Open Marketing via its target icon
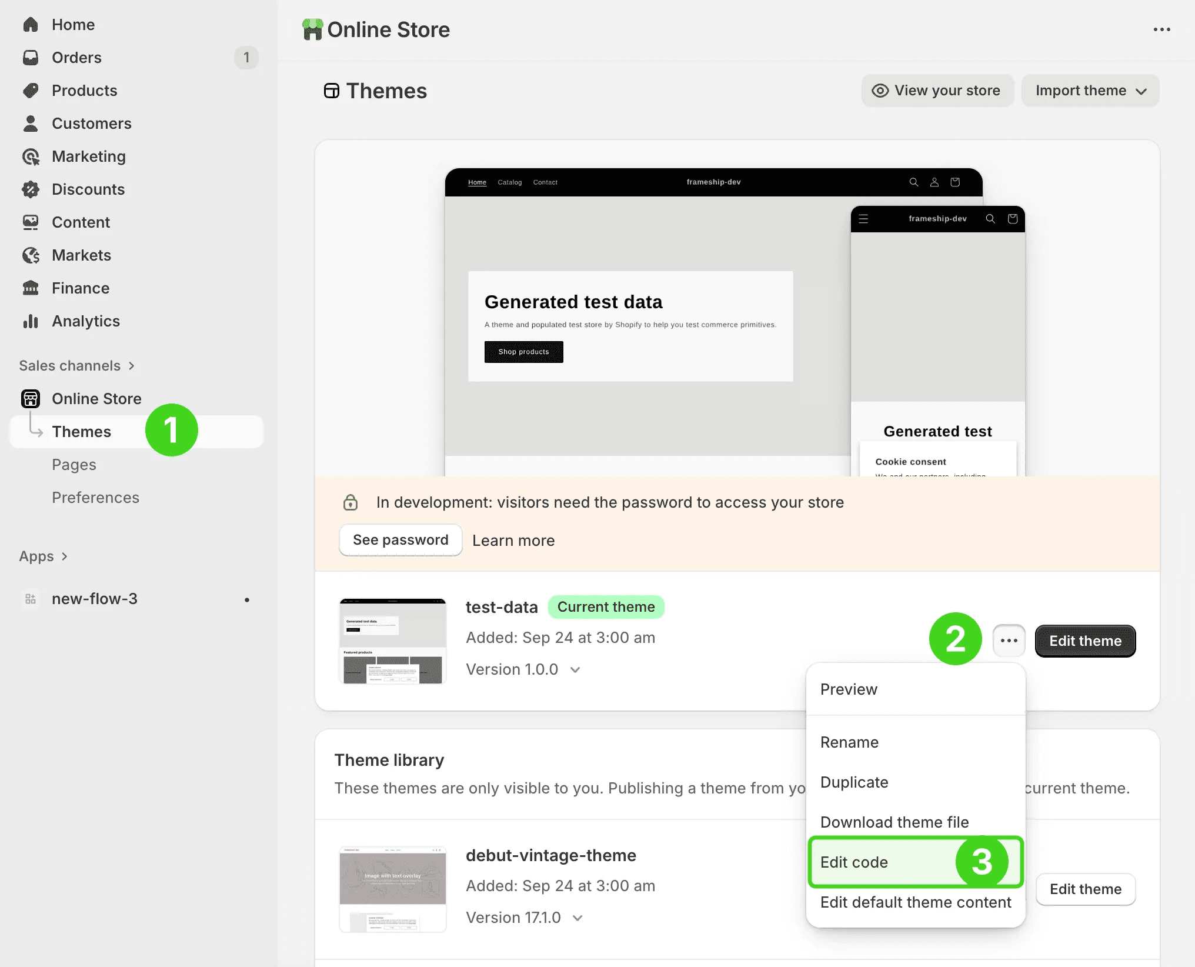The image size is (1195, 967). coord(31,156)
